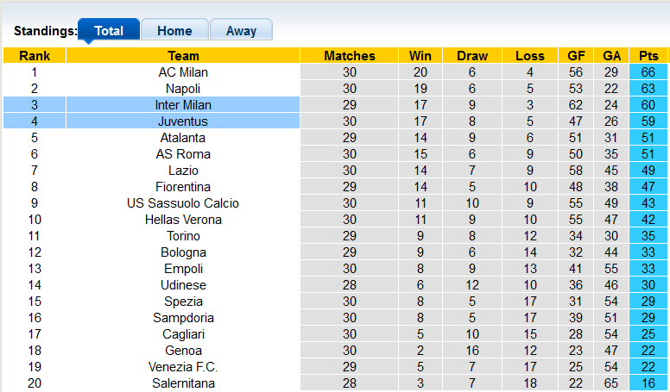
Task: Click Salernitana at the table bottom
Action: click(x=183, y=383)
